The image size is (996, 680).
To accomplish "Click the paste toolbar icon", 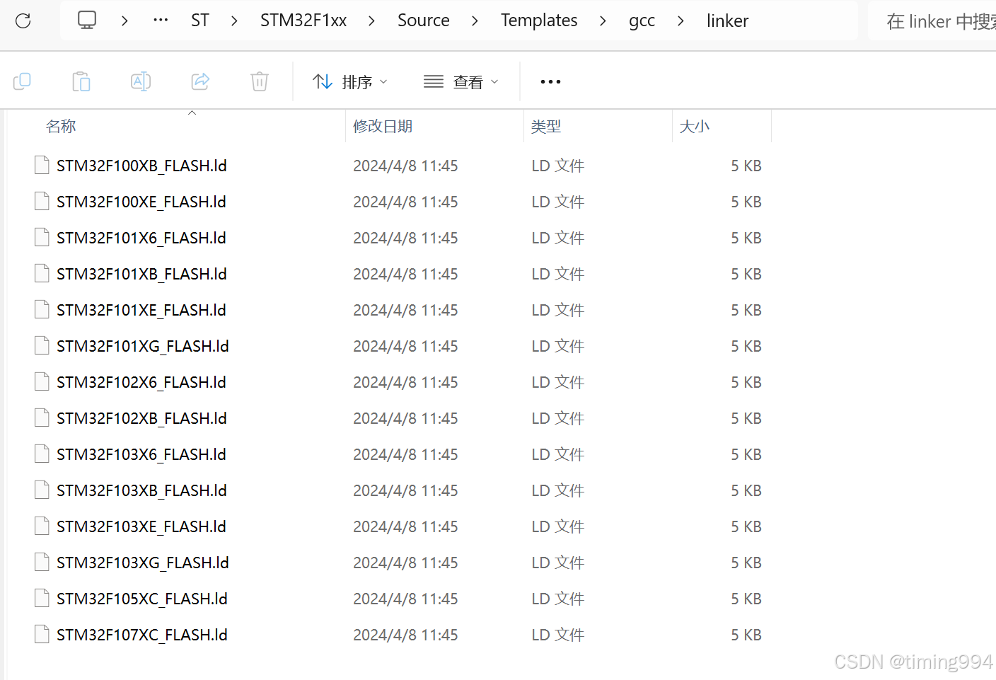I will pyautogui.click(x=81, y=81).
